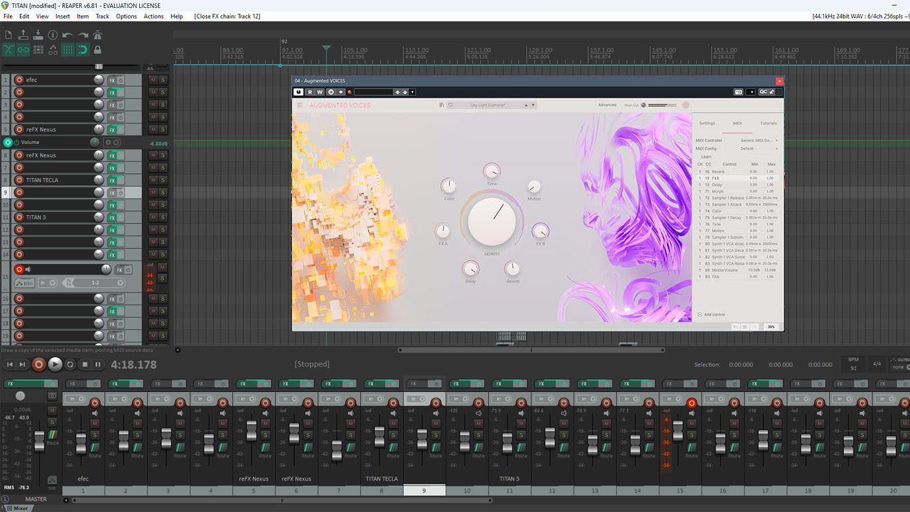Image resolution: width=910 pixels, height=512 pixels.
Task: Open MIDI Controller dropdown
Action: 759,141
